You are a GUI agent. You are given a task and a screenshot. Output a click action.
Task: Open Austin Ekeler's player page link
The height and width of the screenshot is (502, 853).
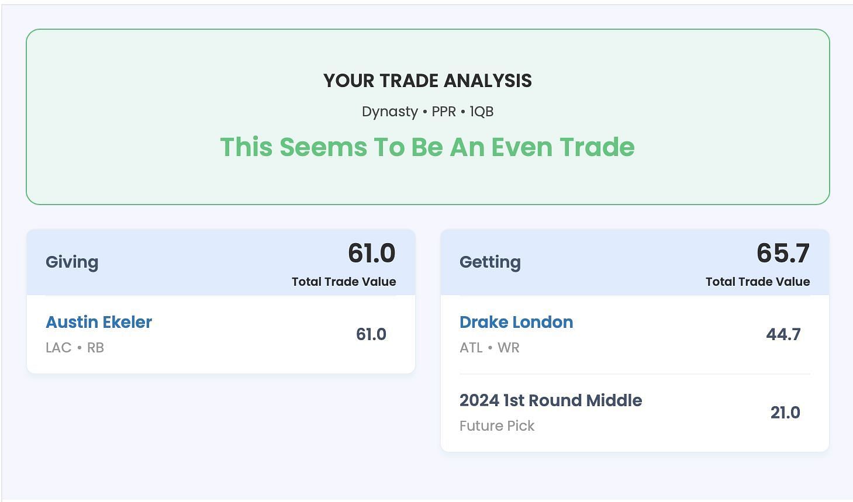[99, 322]
